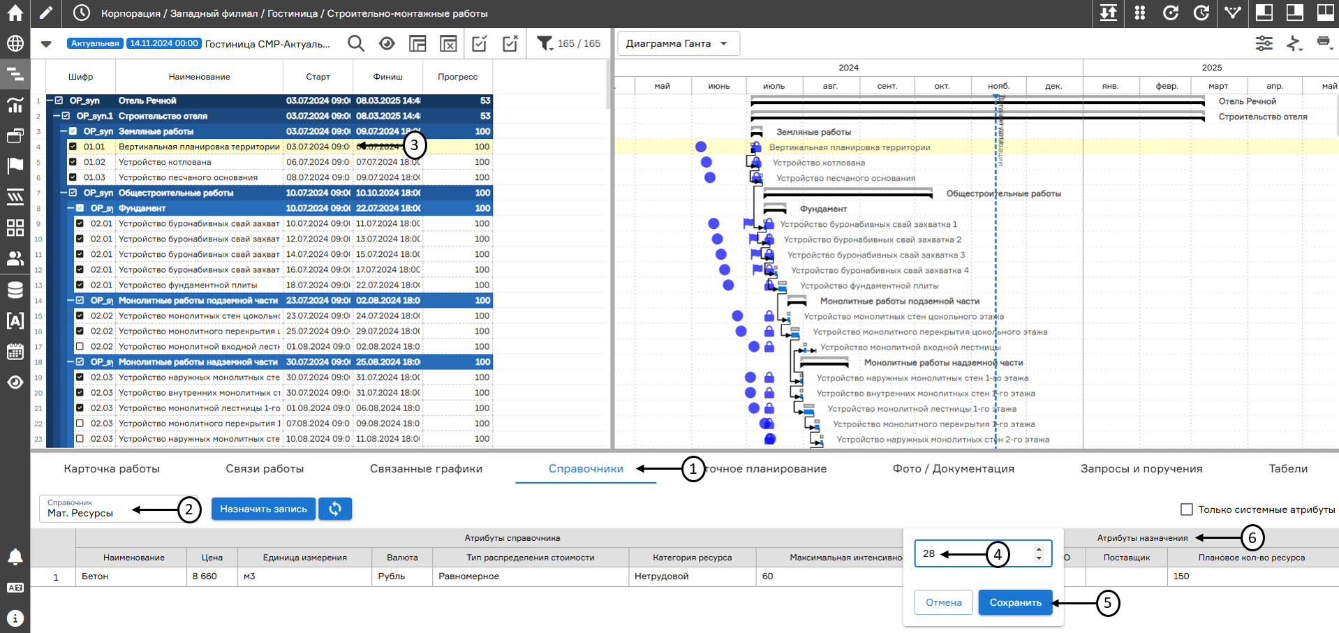Click the six-dot grid icon in header
The image size is (1339, 633).
pyautogui.click(x=1140, y=13)
